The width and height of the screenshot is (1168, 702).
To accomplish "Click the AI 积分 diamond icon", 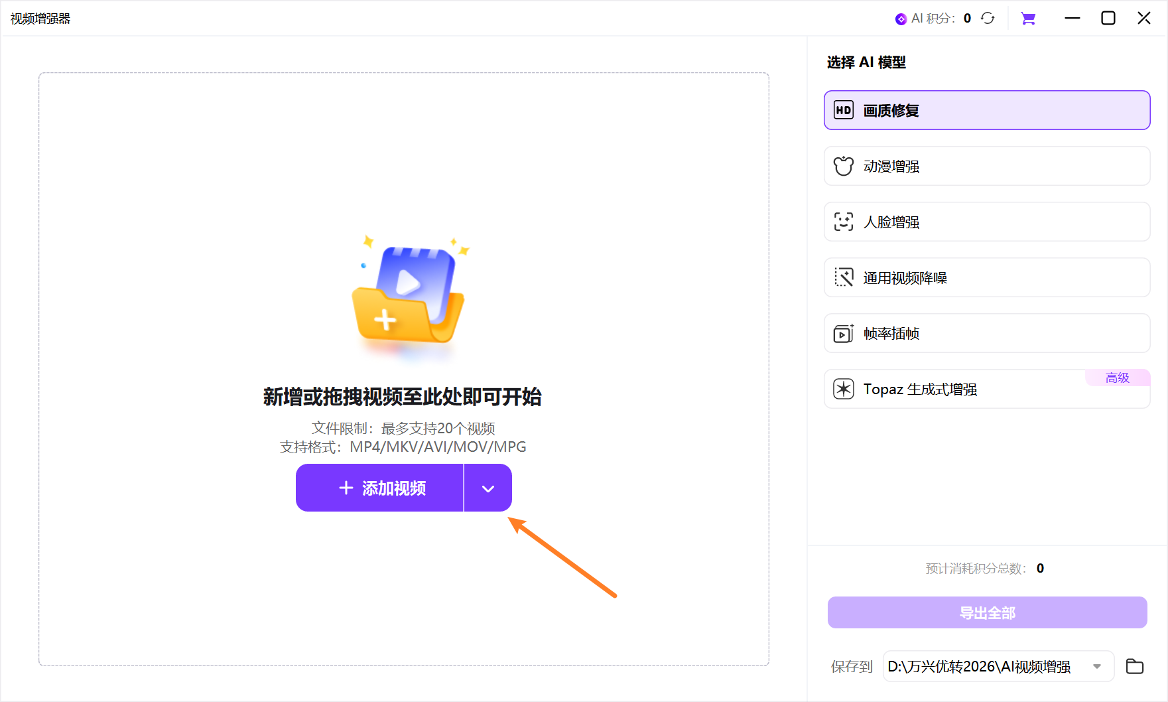I will click(900, 18).
